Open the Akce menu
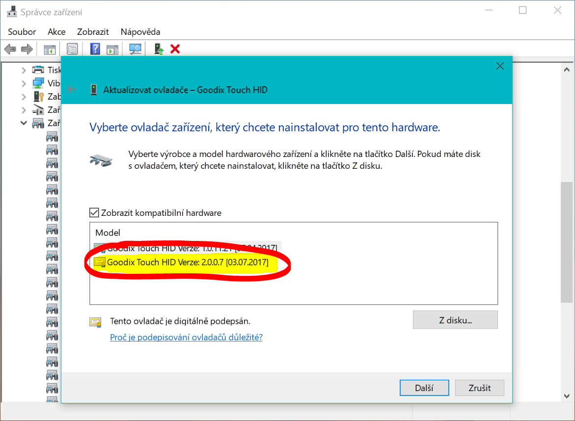The image size is (575, 421). tap(56, 32)
